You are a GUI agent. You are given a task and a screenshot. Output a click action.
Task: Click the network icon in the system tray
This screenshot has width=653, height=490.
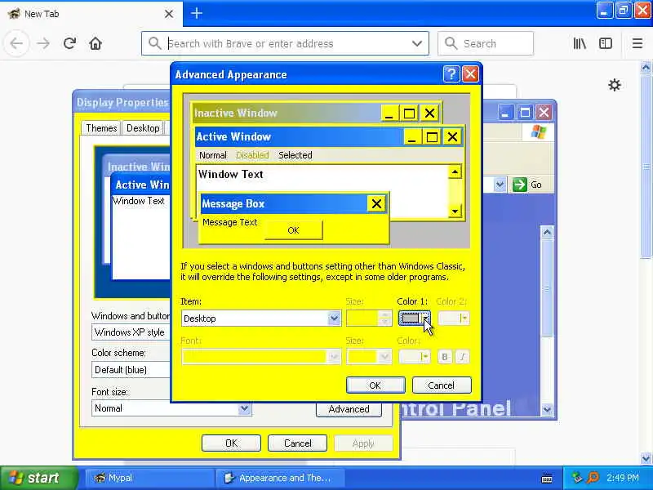(577, 478)
